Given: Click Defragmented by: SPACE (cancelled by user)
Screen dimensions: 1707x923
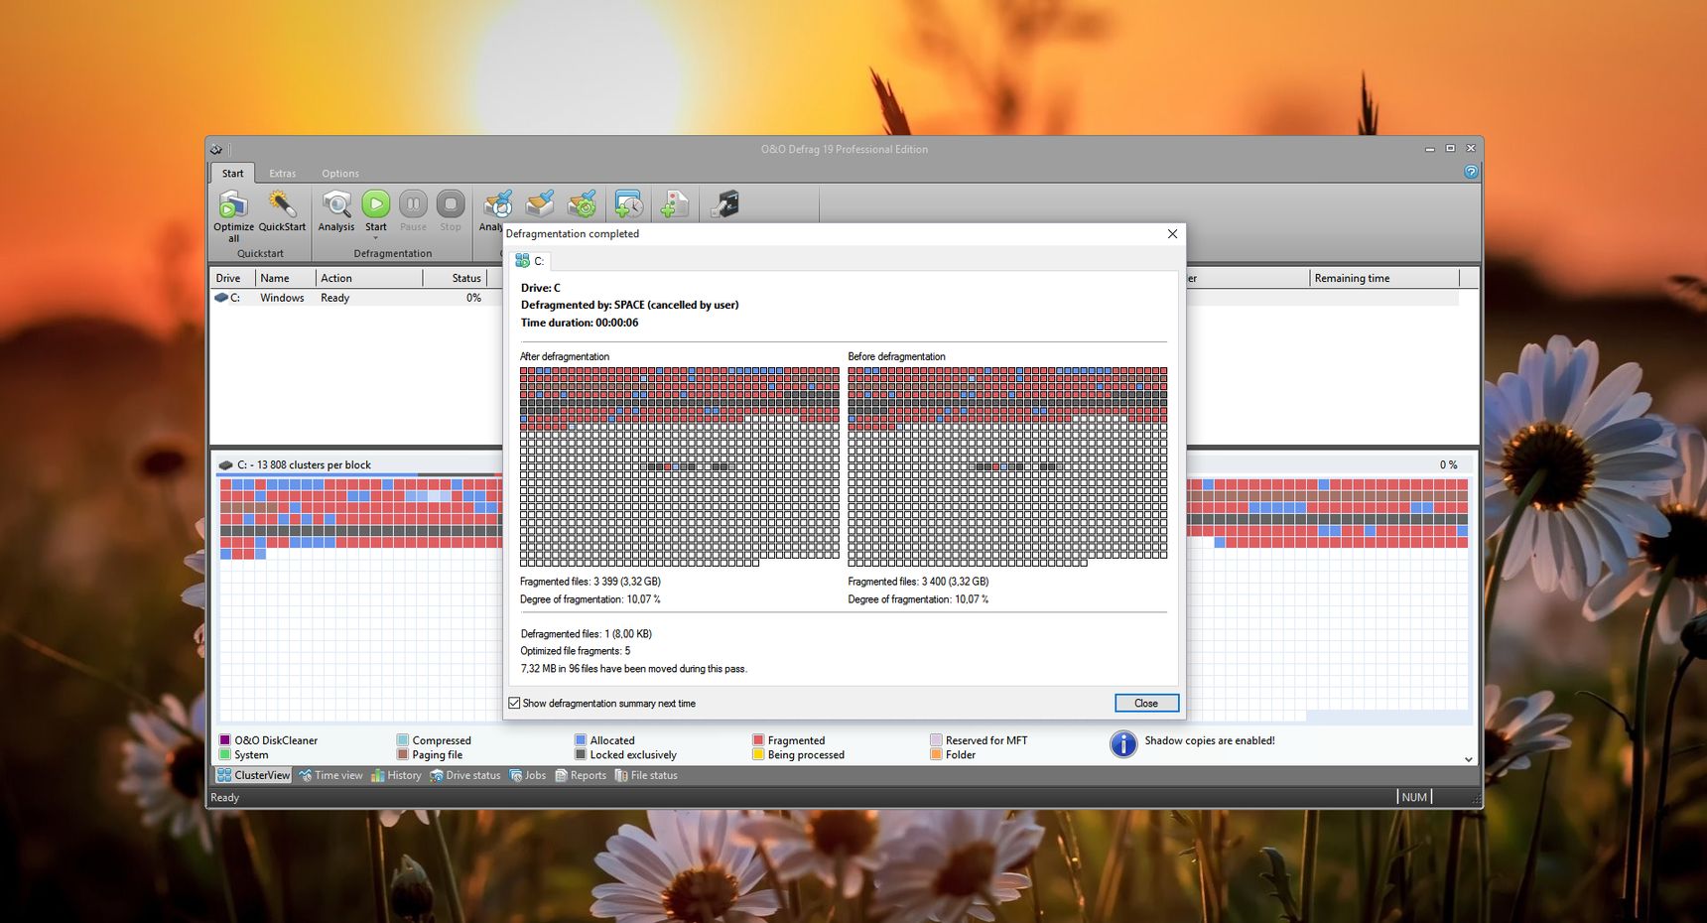Looking at the screenshot, I should 630,305.
